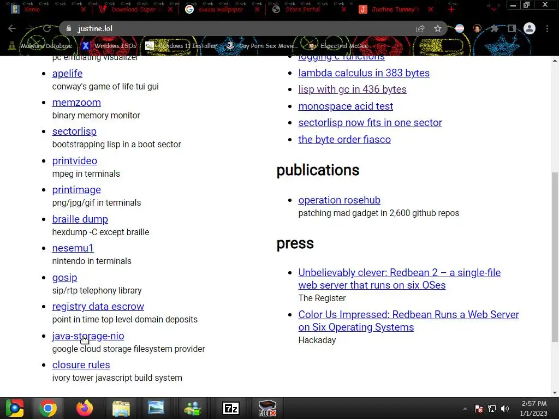Open the Unbelievably clever Redbean 2 article

click(399, 279)
